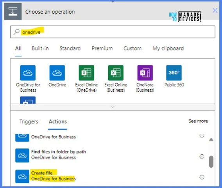
Task: Open the Premium tab
Action: (x=102, y=49)
